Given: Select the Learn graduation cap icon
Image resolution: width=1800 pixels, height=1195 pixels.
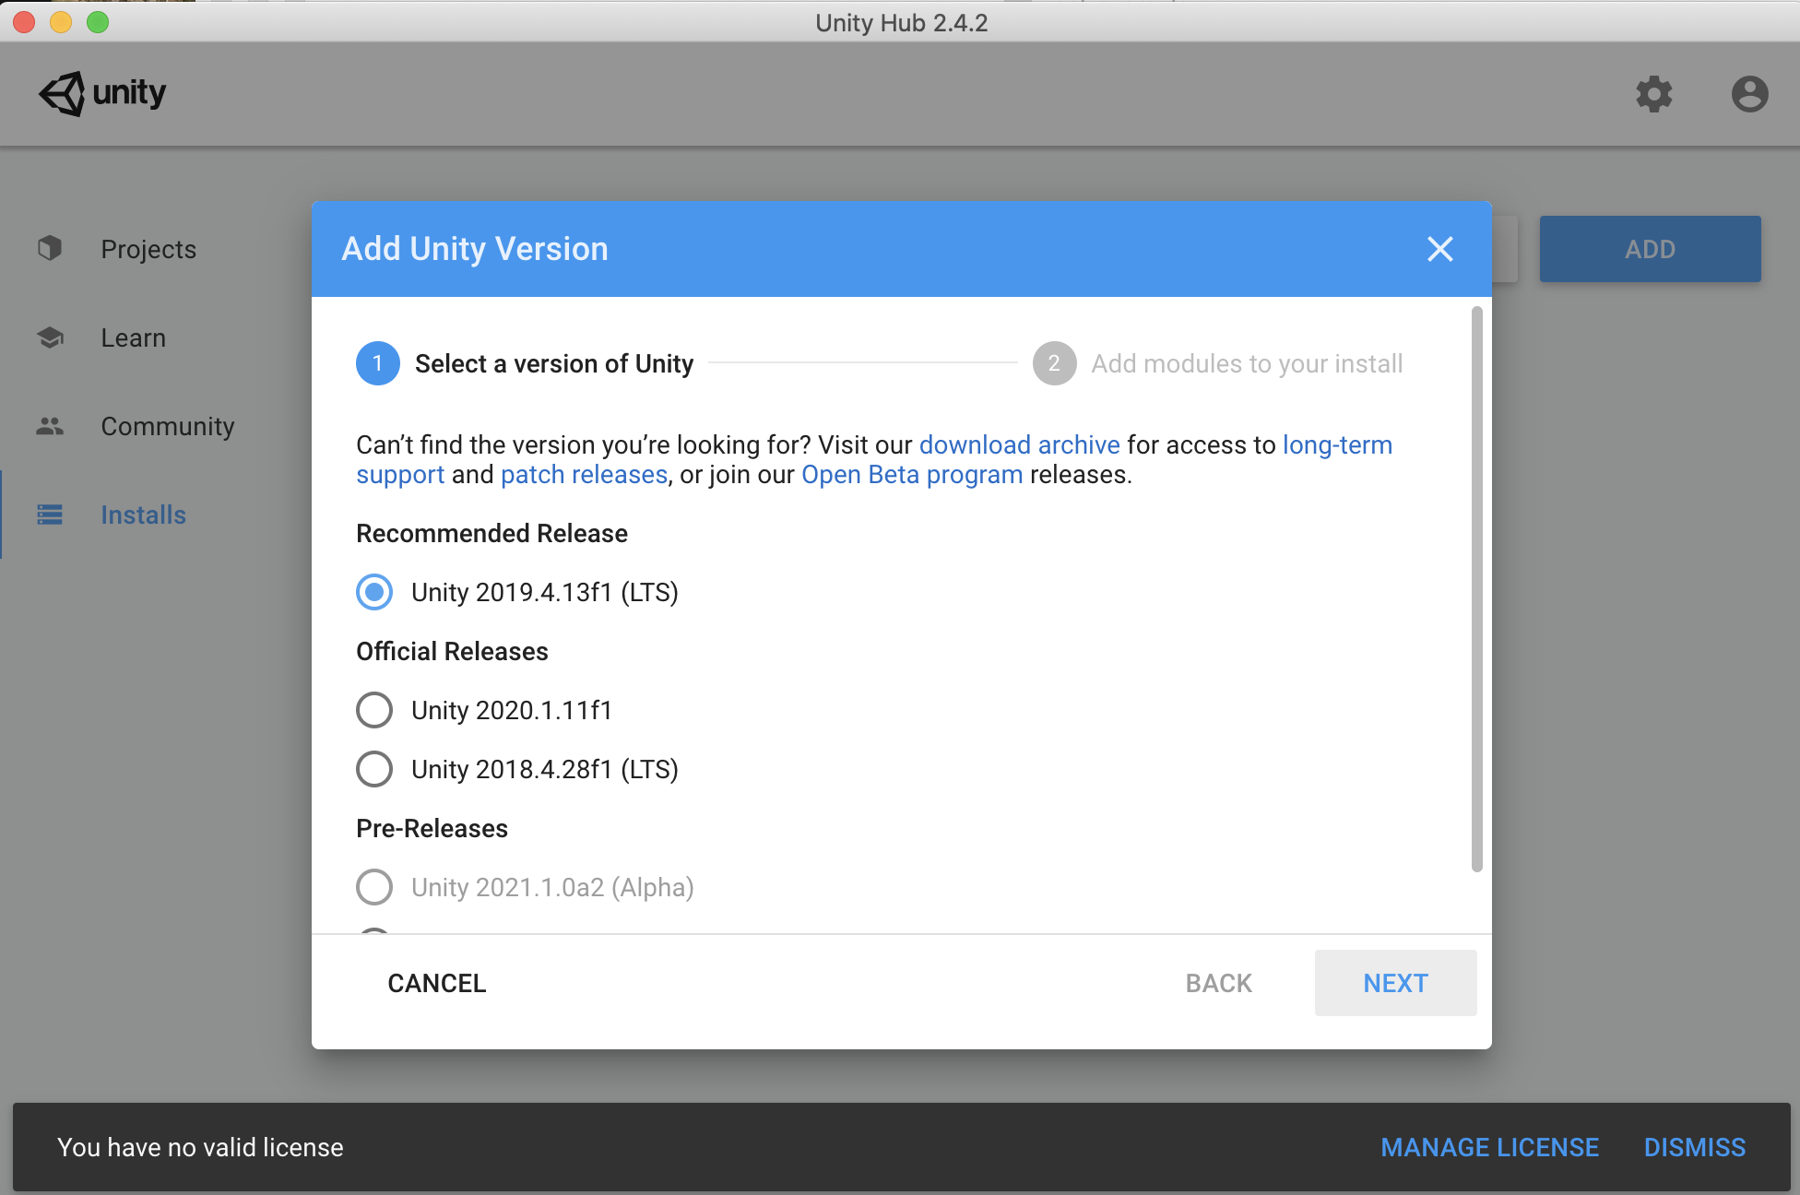Looking at the screenshot, I should [50, 337].
